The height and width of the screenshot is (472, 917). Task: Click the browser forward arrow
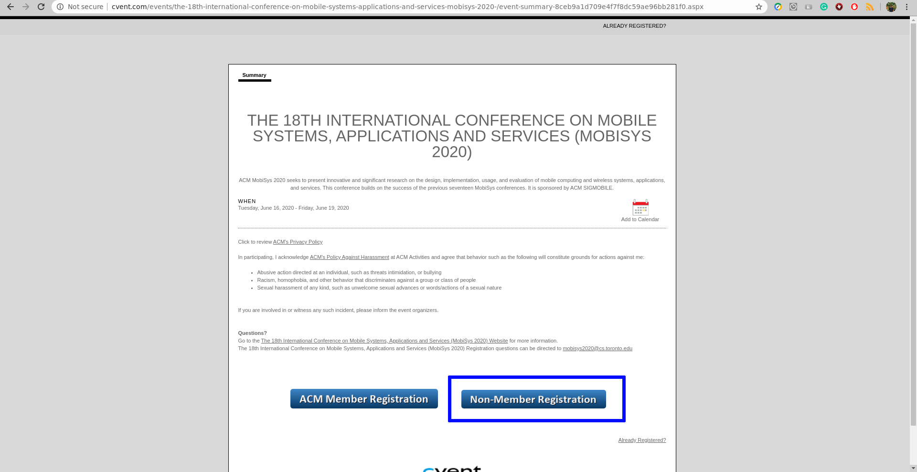click(x=26, y=7)
